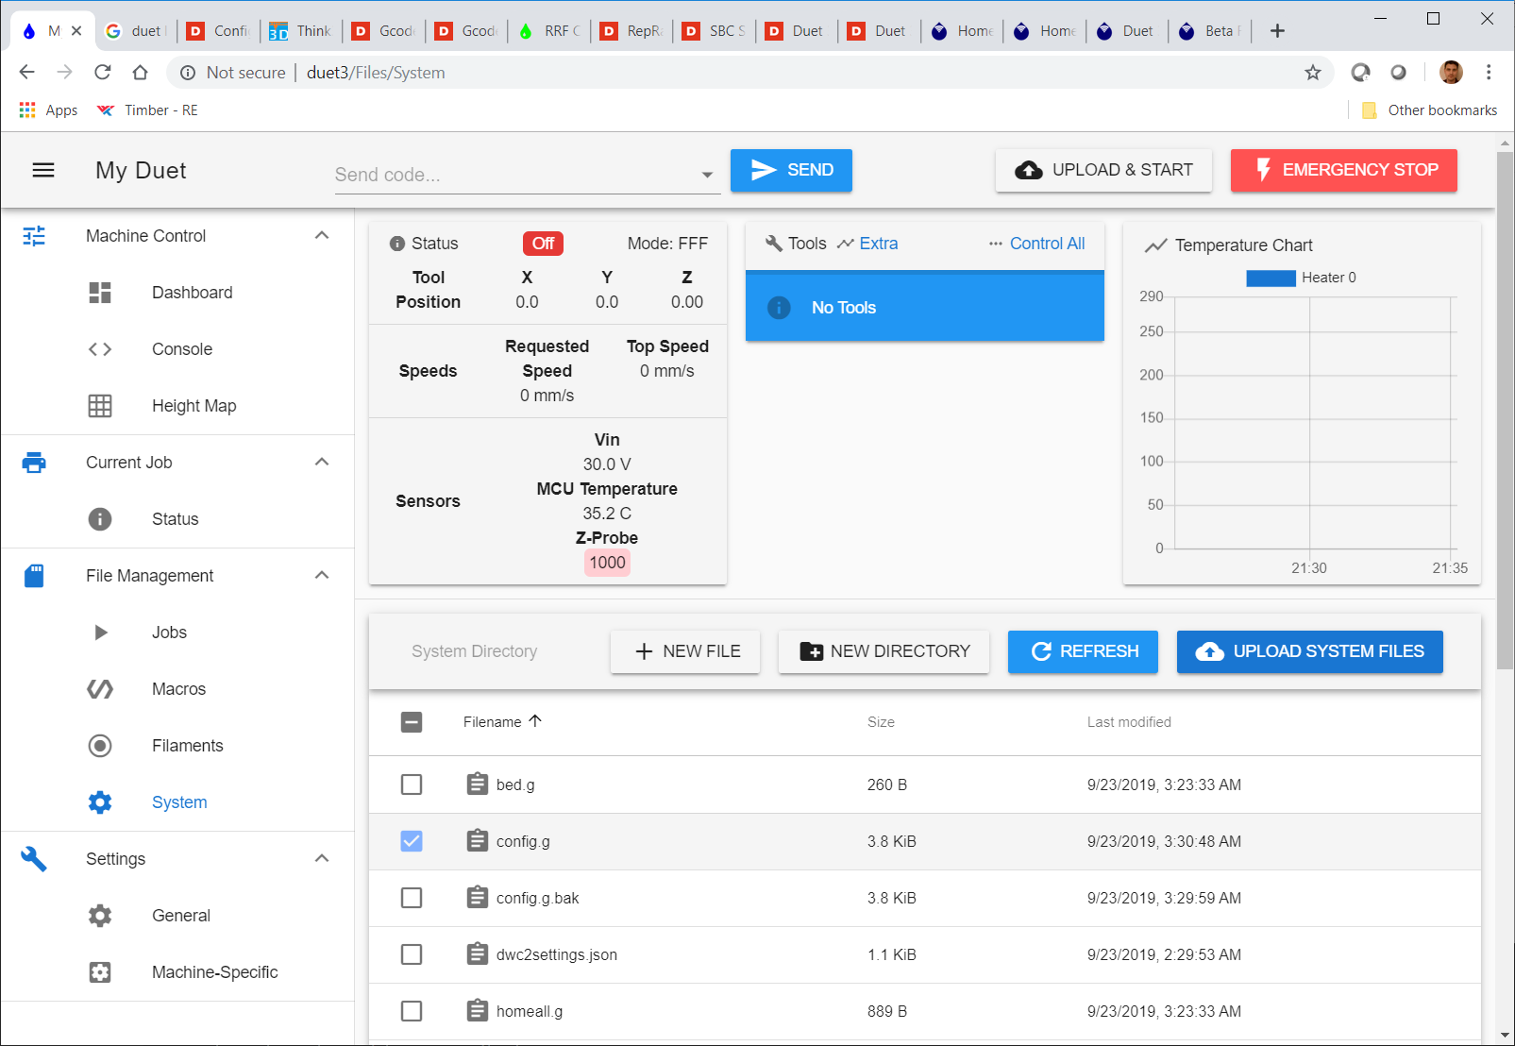Image resolution: width=1515 pixels, height=1046 pixels.
Task: Click the homeall.g file icon
Action: (x=478, y=1011)
